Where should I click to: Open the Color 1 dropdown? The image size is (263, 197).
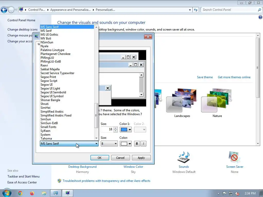pos(125,130)
